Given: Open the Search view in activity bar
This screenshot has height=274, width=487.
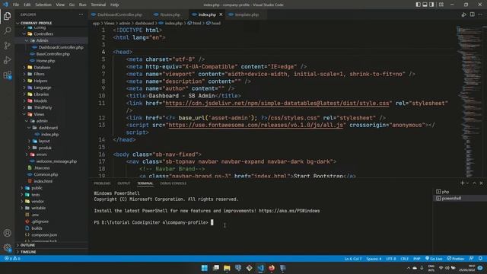Looking at the screenshot, I should [7, 30].
